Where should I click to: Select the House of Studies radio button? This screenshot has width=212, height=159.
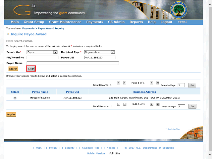(x=15, y=98)
